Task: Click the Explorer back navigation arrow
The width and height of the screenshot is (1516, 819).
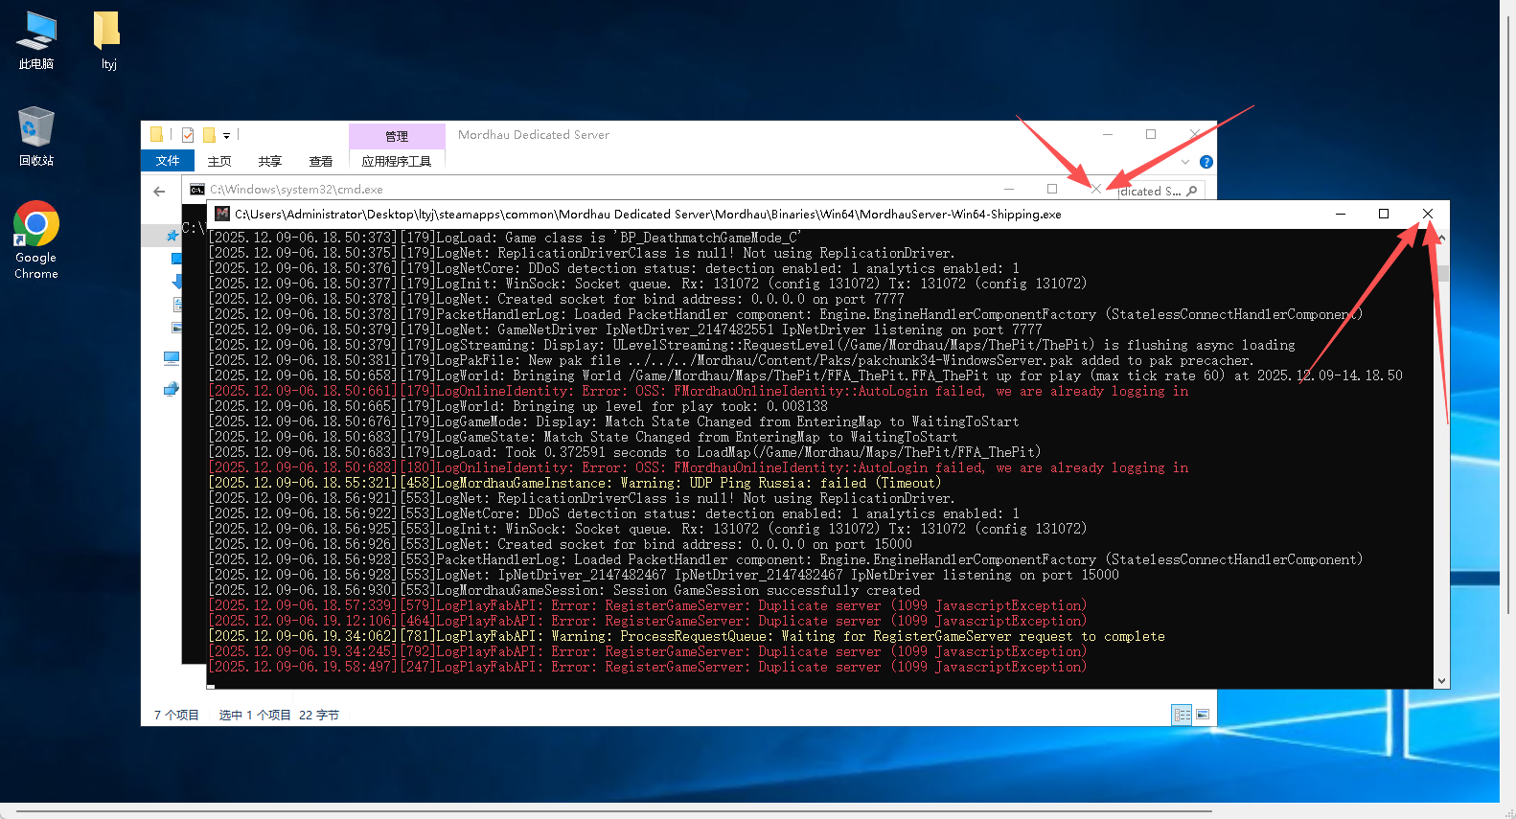Action: point(159,192)
